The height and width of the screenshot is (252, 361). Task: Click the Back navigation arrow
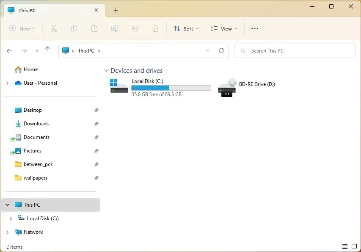(x=9, y=50)
